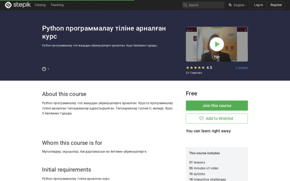
Task: Click the '31 lessons' entry
Action: 197,162
